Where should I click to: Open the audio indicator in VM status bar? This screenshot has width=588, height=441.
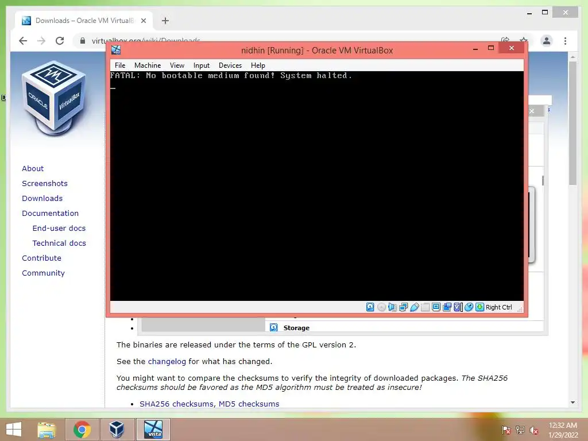(392, 307)
